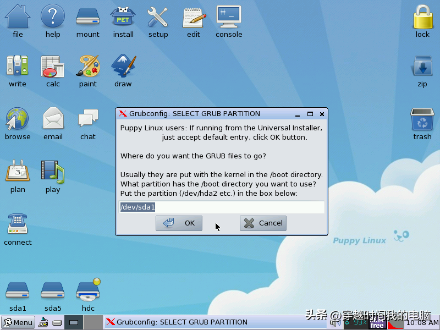440x330 pixels.
Task: Launch the plan calendar icon
Action: pyautogui.click(x=18, y=171)
